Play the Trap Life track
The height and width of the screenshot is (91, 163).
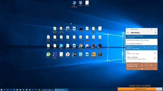[x=144, y=48]
